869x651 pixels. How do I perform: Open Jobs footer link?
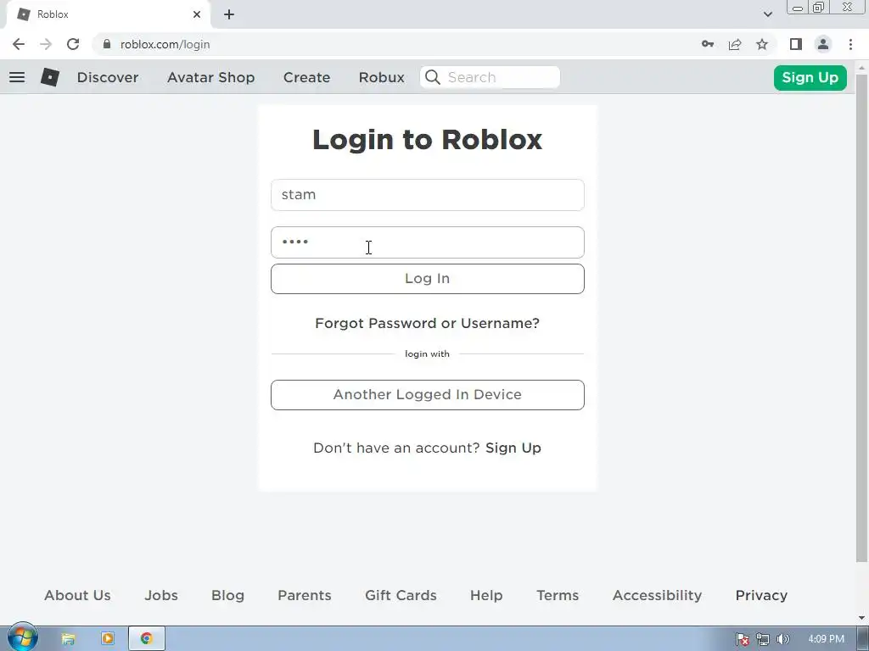pos(161,596)
